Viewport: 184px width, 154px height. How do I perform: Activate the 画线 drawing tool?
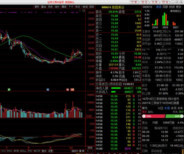(x=64, y=7)
